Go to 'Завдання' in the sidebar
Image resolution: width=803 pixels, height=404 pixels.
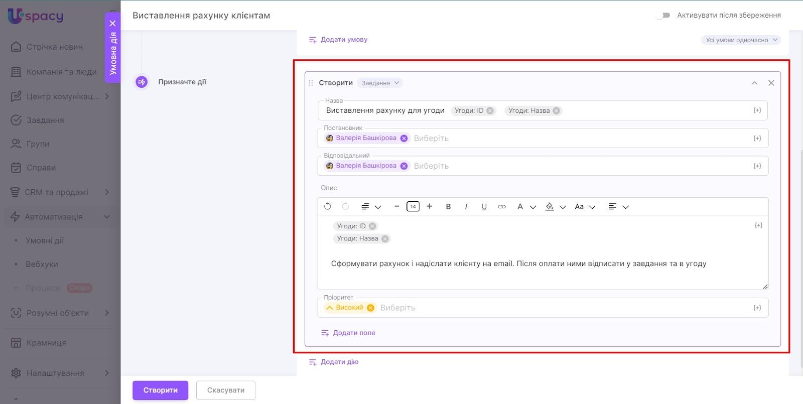(x=45, y=120)
